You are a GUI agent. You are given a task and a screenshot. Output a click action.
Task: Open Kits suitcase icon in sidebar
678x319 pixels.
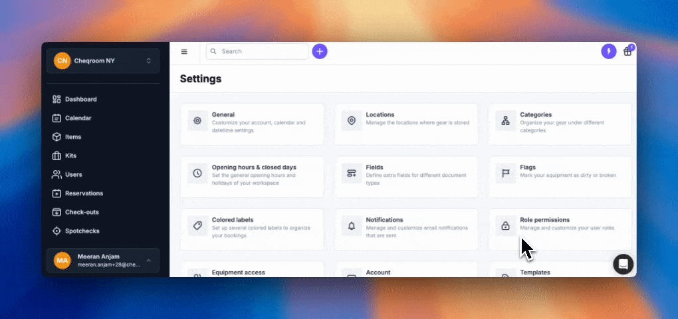coord(56,156)
